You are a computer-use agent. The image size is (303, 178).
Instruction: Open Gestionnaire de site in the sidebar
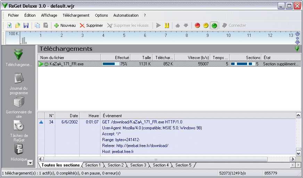pyautogui.click(x=19, y=107)
